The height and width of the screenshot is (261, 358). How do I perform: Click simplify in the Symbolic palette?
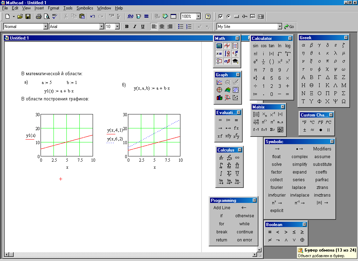click(x=300, y=164)
